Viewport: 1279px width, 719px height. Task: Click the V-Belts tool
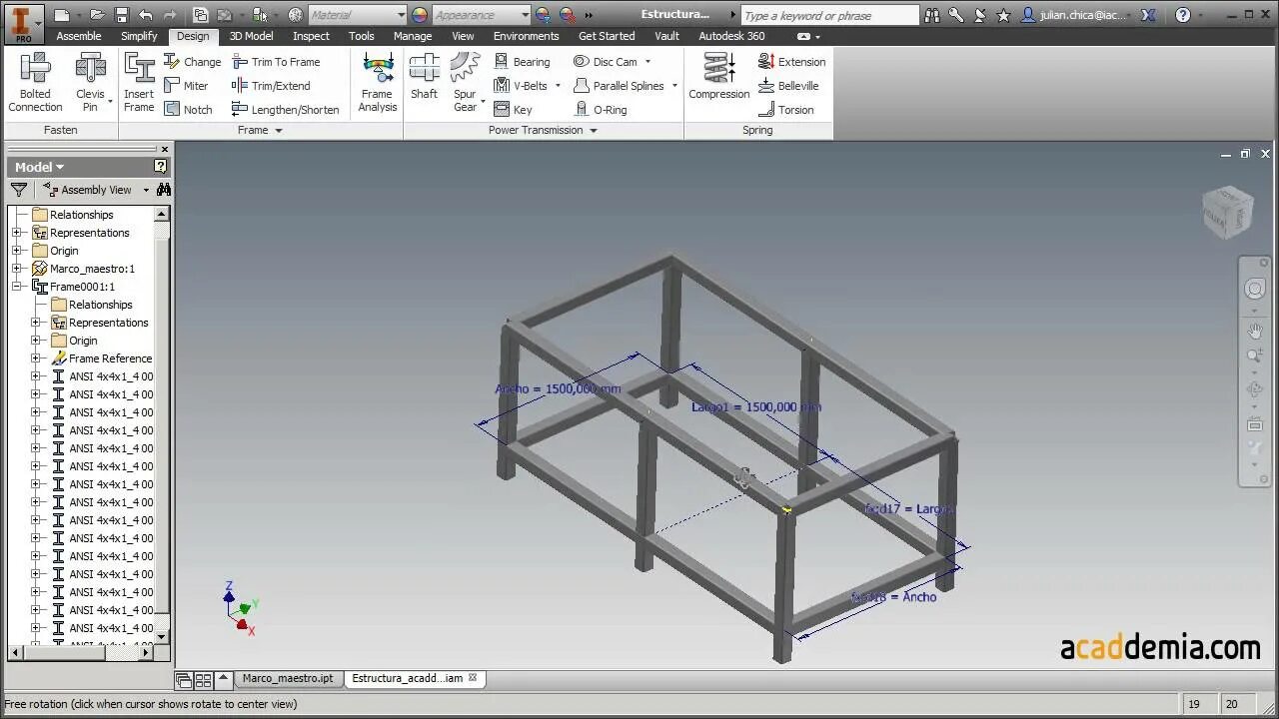click(x=521, y=86)
